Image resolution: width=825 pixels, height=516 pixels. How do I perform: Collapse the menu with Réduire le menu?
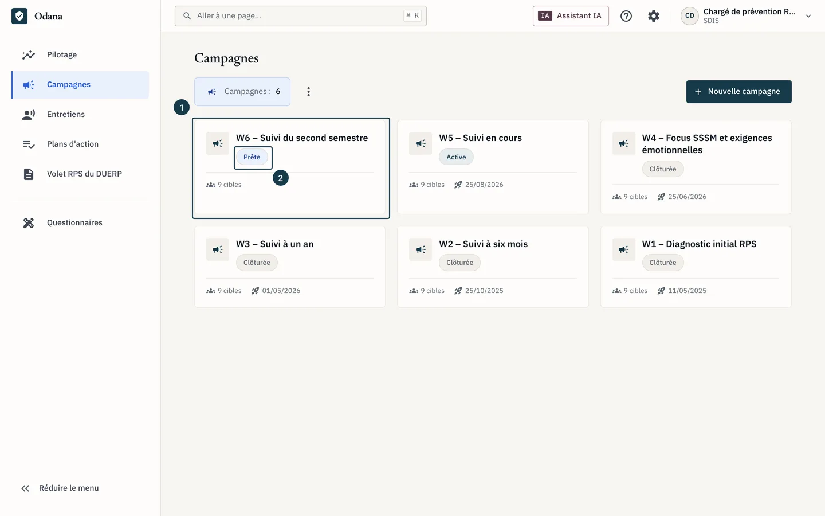click(61, 488)
